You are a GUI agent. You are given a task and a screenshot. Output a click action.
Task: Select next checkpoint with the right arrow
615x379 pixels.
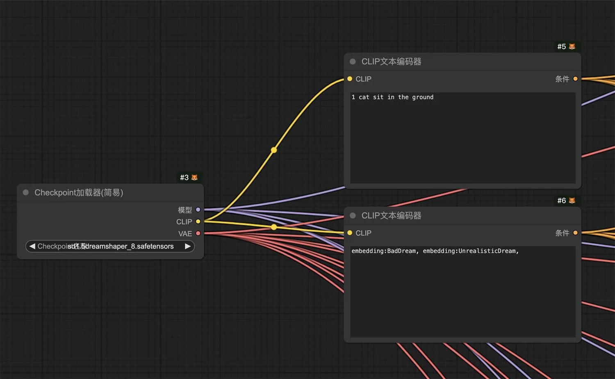pos(187,246)
